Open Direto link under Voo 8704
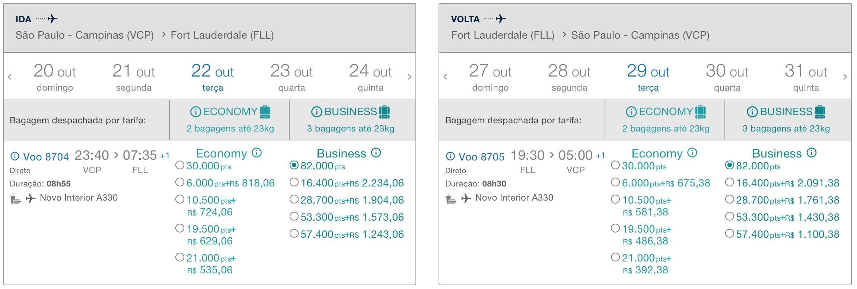 [20, 171]
